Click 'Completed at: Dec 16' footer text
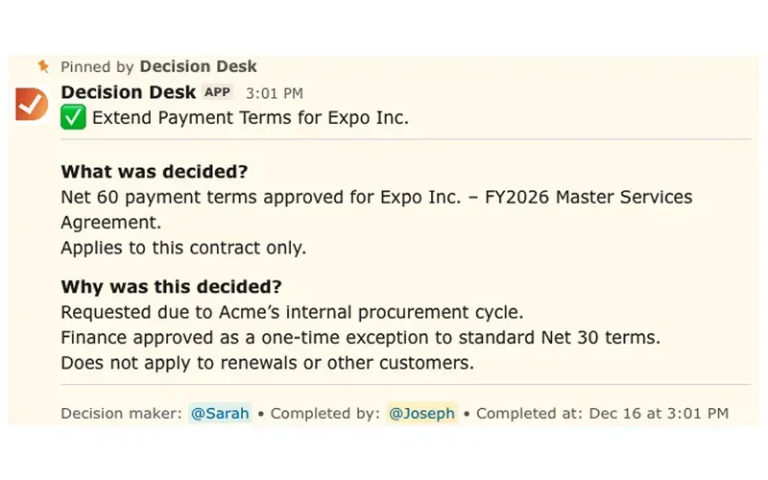Screen dimensions: 768x480 point(602,413)
